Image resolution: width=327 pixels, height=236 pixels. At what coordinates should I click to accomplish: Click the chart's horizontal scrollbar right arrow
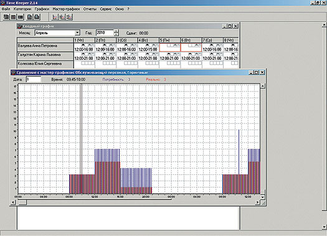(258, 202)
